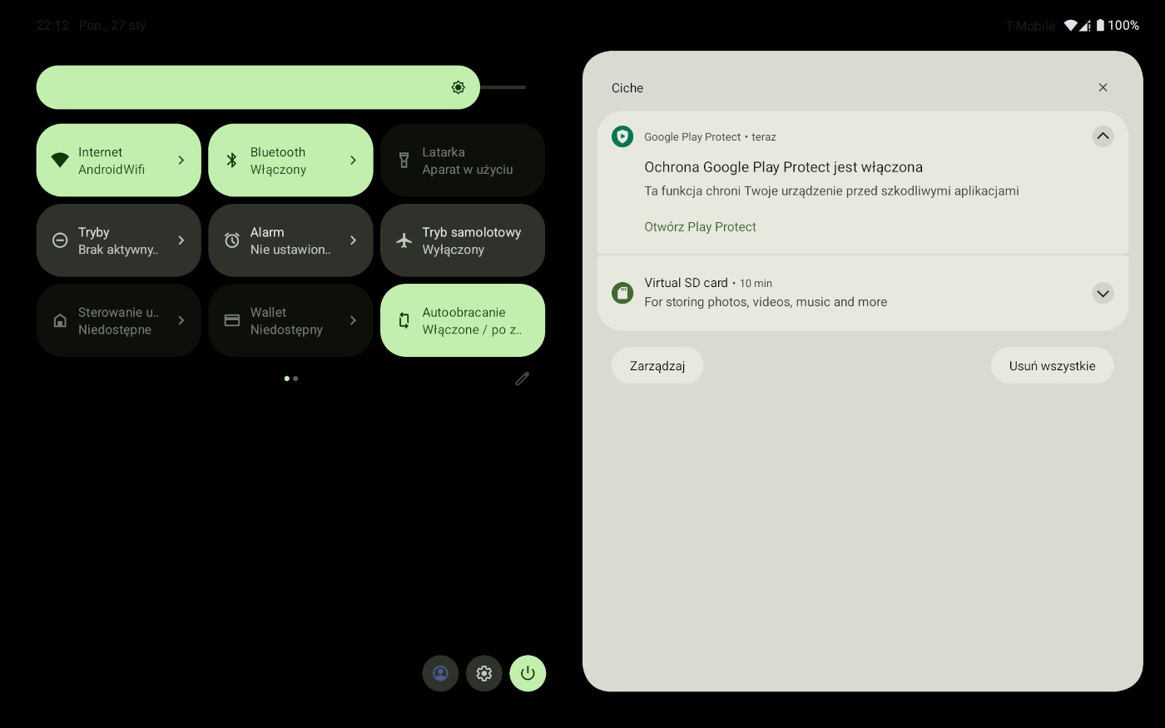Screen dimensions: 1165x728
Task: Click the pencil edit tiles icon
Action: point(522,379)
